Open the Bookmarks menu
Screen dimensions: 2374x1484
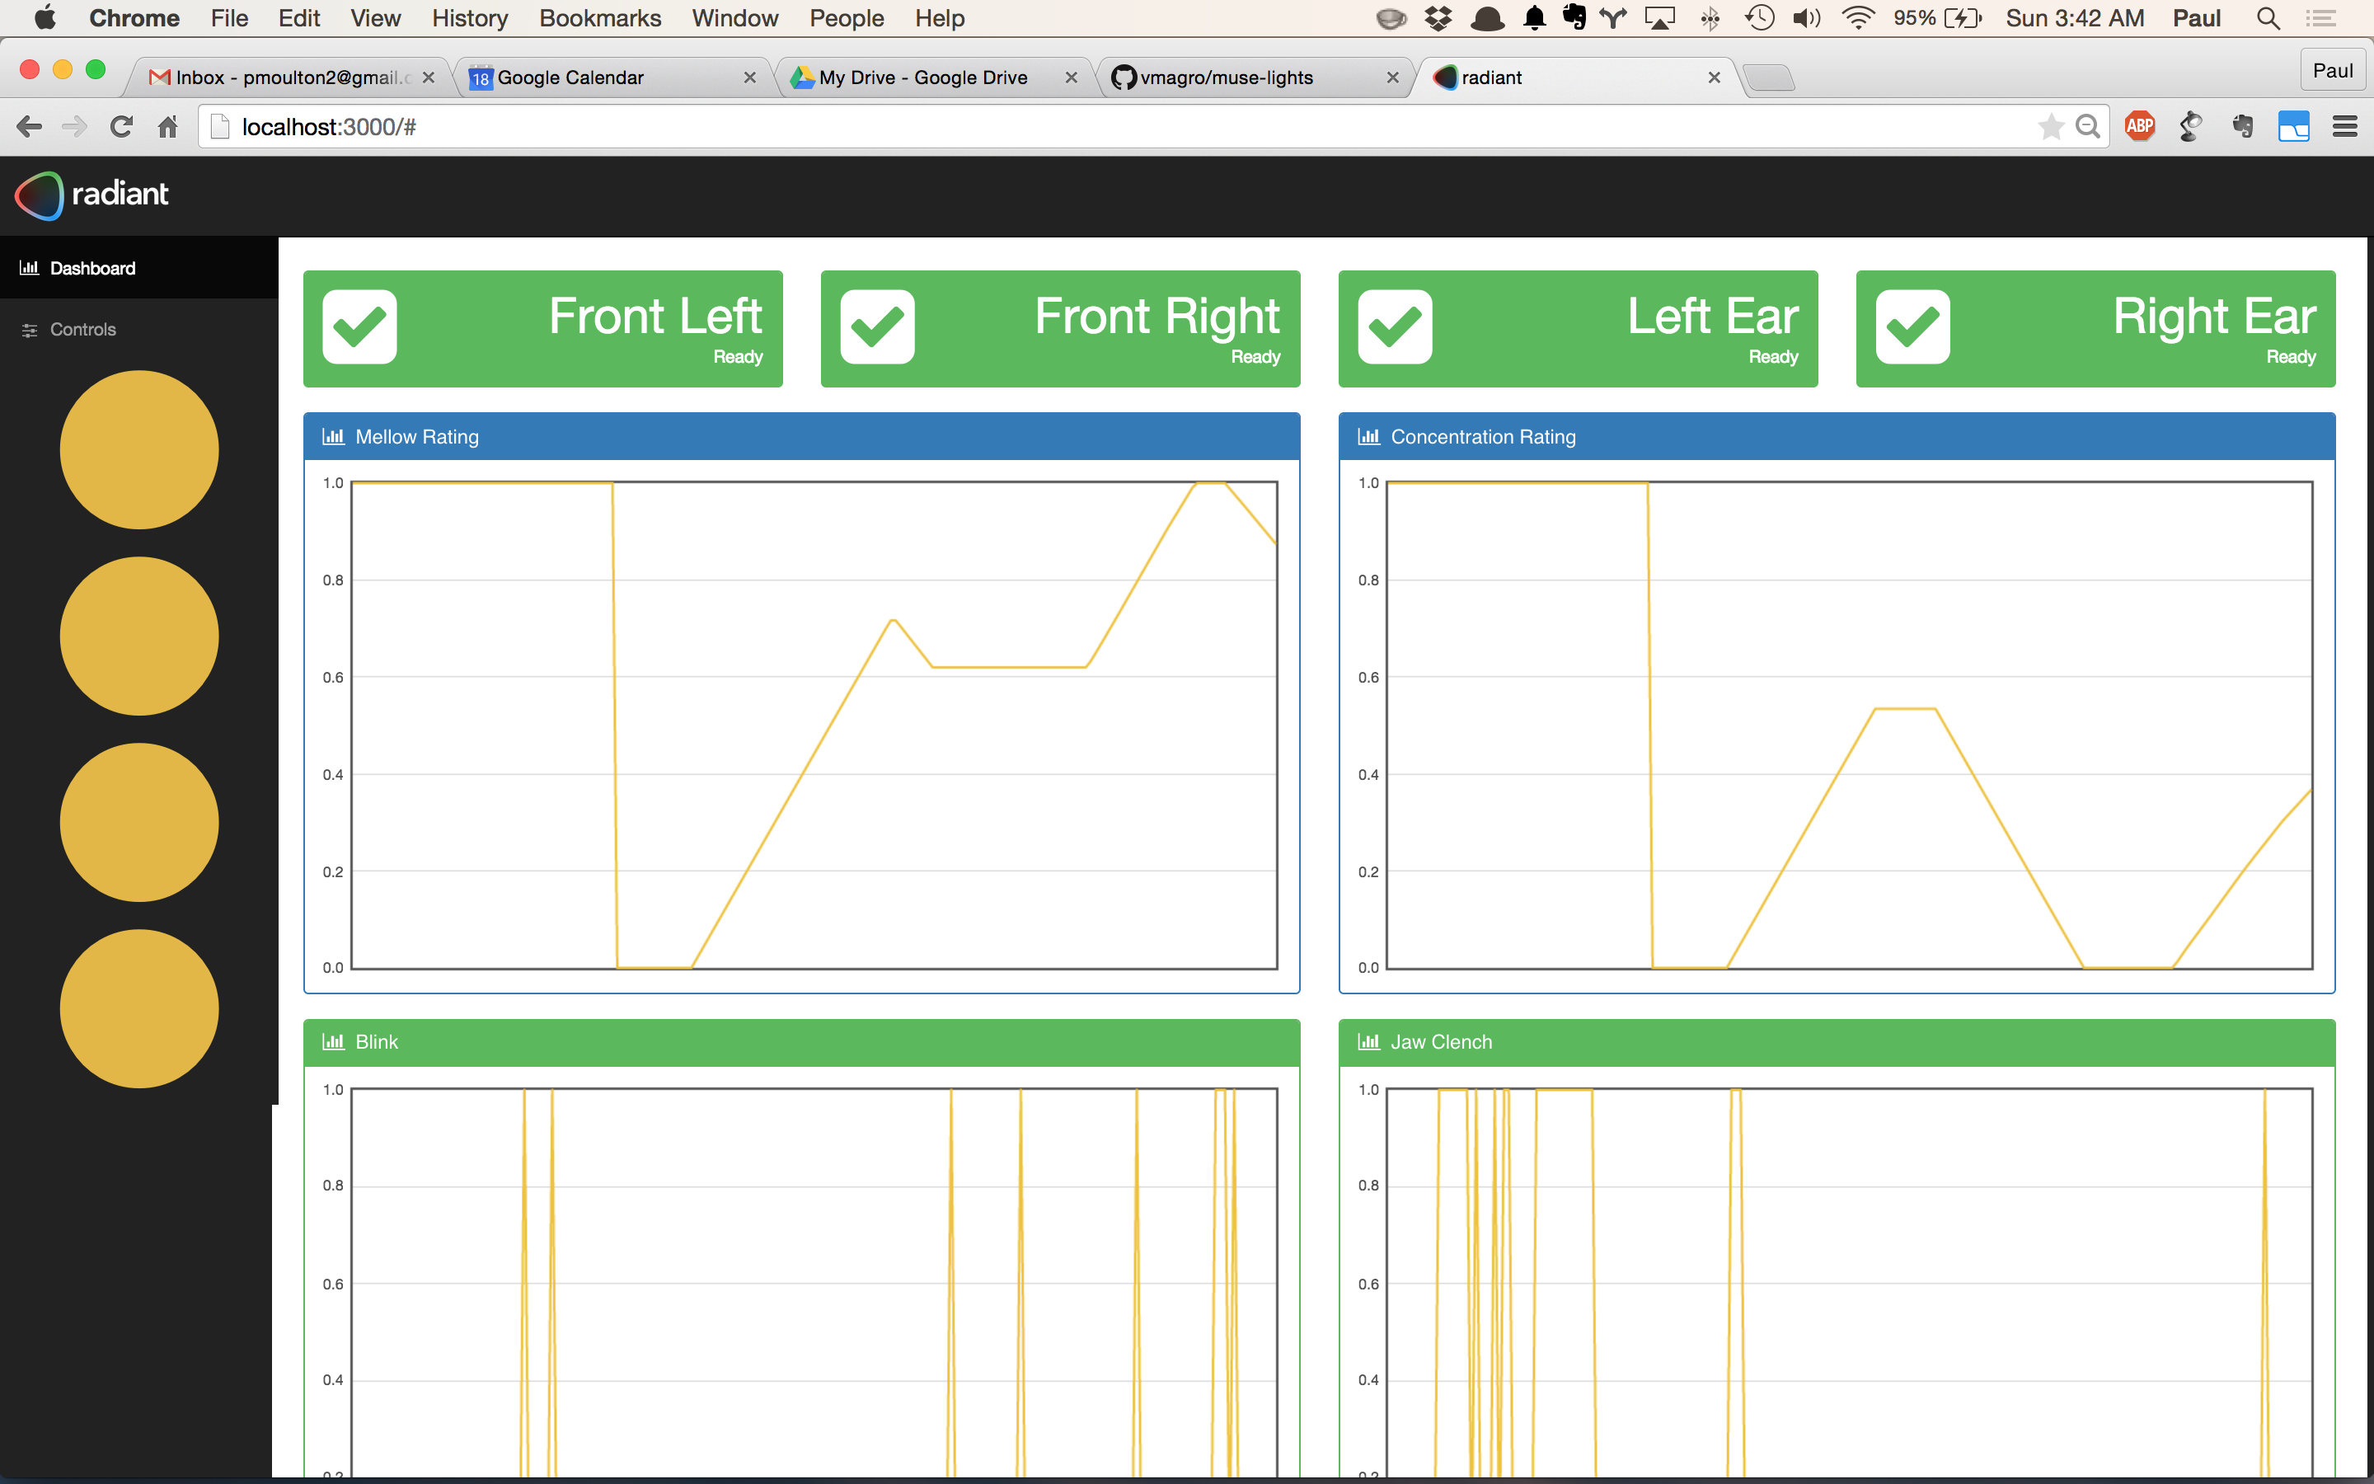599,17
